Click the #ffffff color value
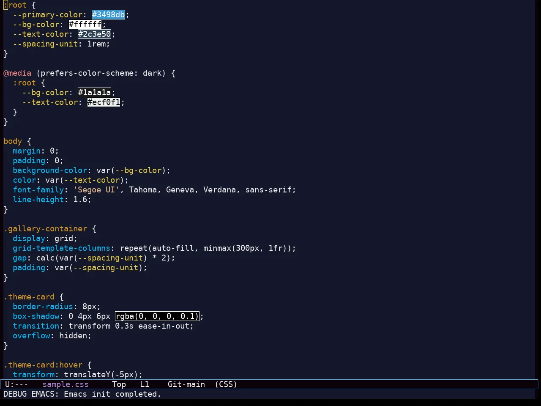This screenshot has height=406, width=541. point(85,25)
